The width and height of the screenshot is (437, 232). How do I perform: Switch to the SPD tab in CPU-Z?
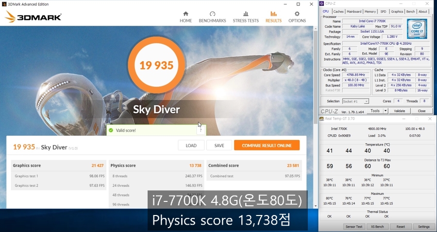[384, 12]
